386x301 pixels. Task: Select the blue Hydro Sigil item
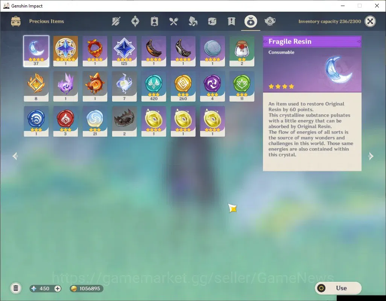coord(36,121)
